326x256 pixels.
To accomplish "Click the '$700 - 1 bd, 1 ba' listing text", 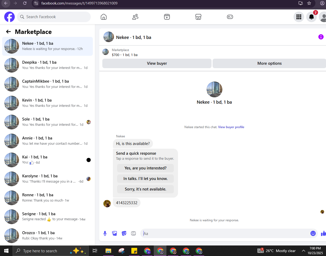I will (x=124, y=55).
